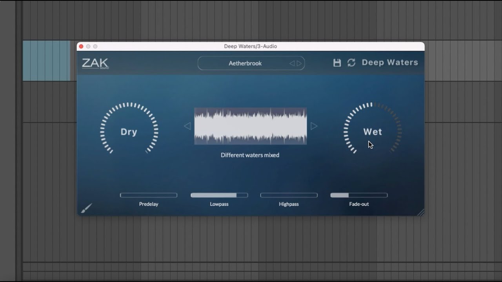Select the blue audio clip in the DAW timeline
This screenshot has height=282, width=502.
(46, 61)
